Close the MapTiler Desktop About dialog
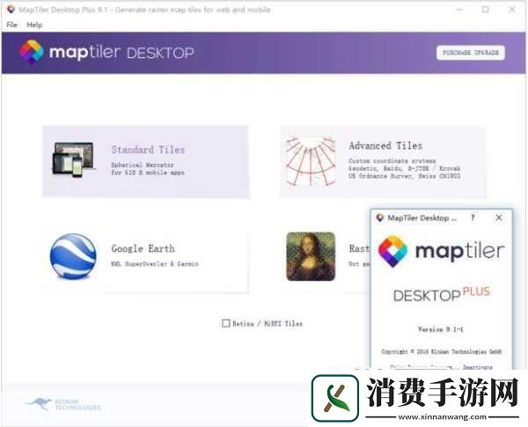 point(499,217)
